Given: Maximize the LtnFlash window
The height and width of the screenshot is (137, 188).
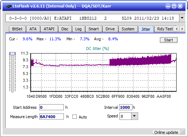Looking at the screenshot, I should (x=174, y=6).
